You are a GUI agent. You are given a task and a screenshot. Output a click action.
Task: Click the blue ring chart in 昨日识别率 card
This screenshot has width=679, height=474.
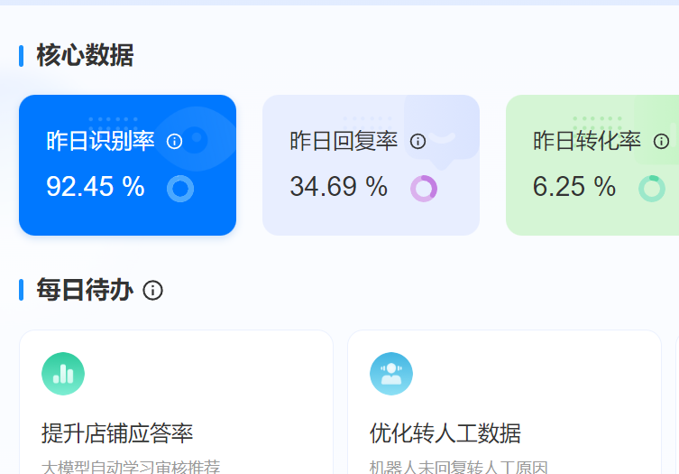point(180,188)
